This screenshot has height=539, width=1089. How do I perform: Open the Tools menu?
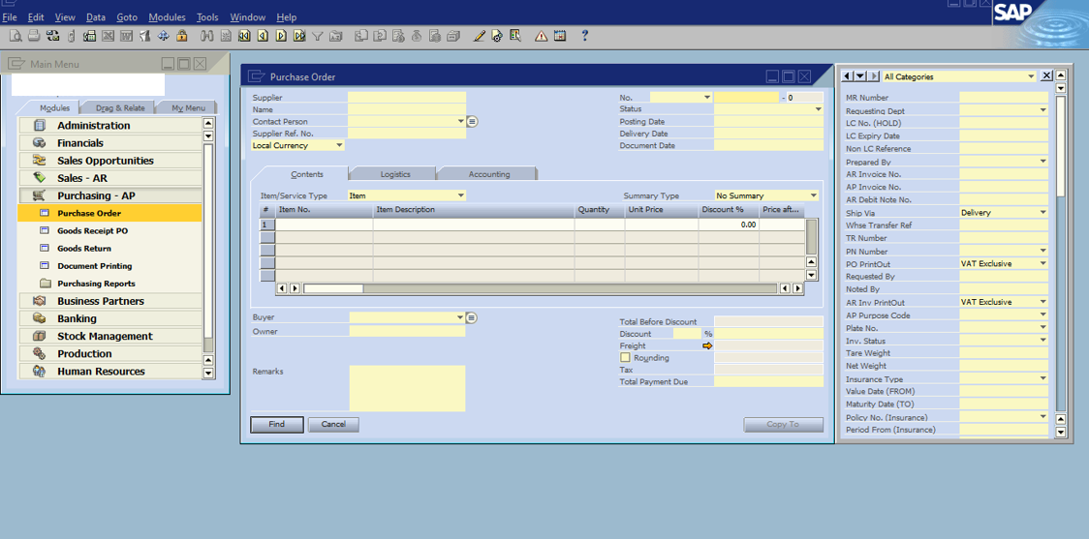click(207, 17)
